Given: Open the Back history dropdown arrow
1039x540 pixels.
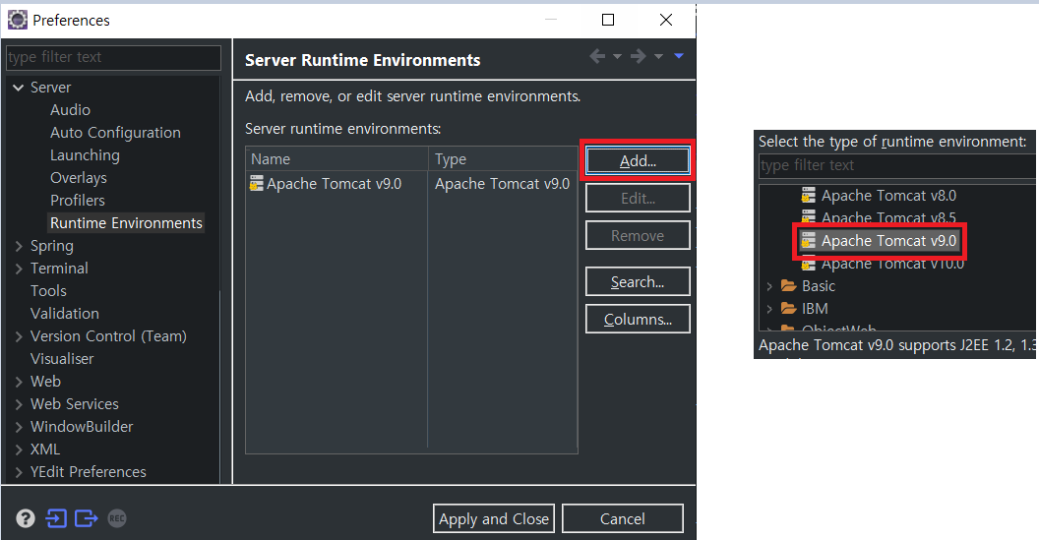Looking at the screenshot, I should (x=617, y=56).
